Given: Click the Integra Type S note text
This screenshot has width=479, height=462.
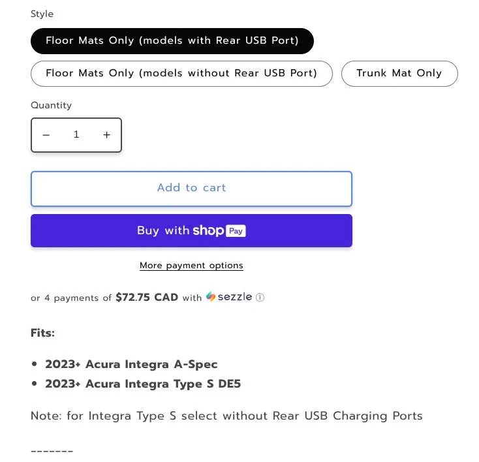Looking at the screenshot, I should point(226,416).
